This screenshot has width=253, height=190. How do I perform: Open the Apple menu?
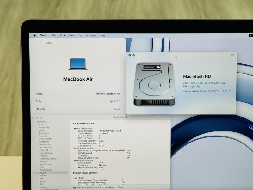pos(34,35)
